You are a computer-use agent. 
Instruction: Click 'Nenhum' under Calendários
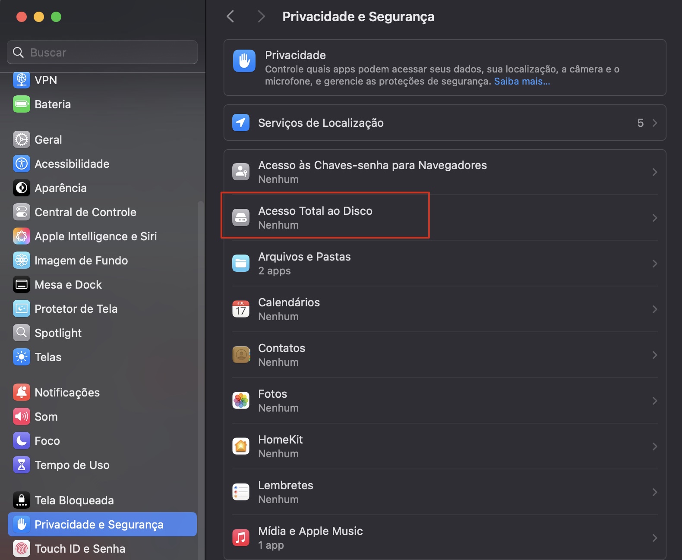pyautogui.click(x=278, y=317)
